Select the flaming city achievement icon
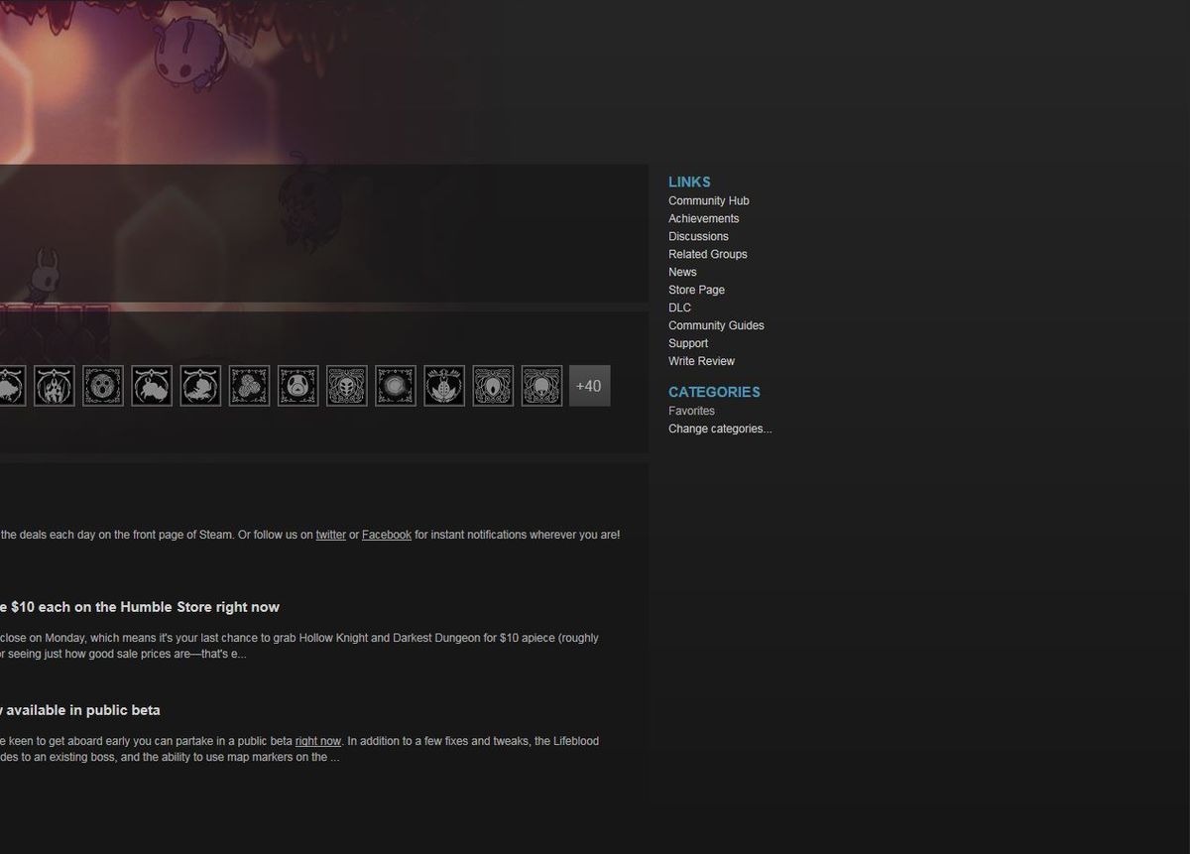This screenshot has height=854, width=1190. click(54, 386)
